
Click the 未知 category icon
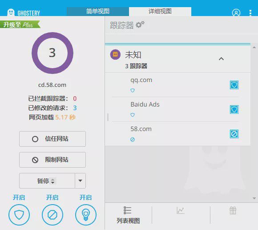click(115, 54)
